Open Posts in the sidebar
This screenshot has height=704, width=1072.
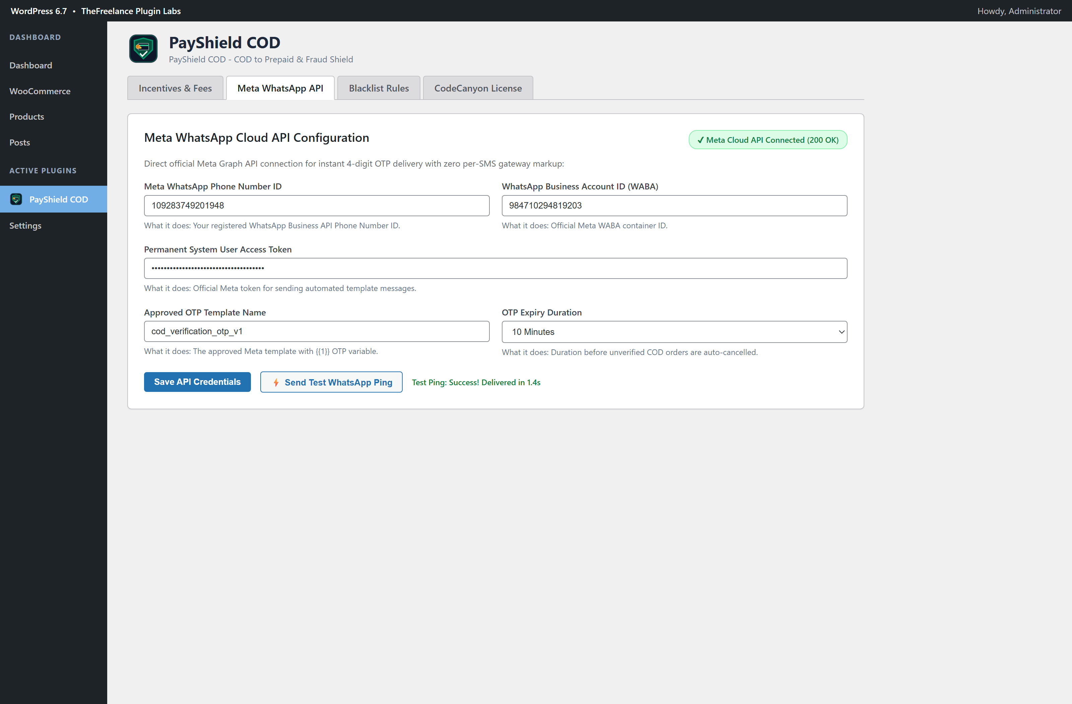pos(19,142)
